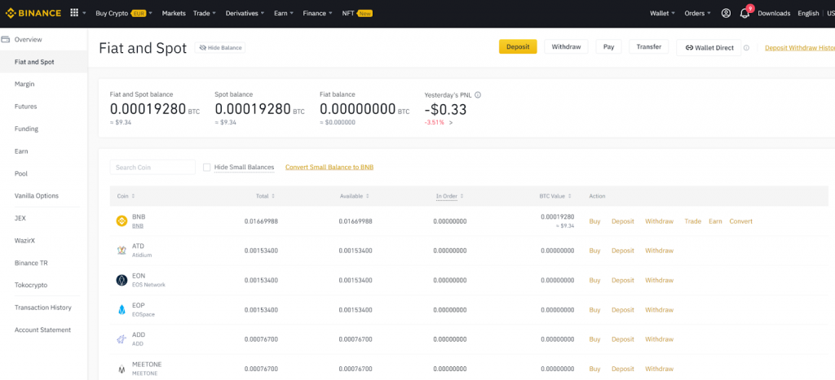
Task: Click Convert in the BNB row
Action: [740, 221]
